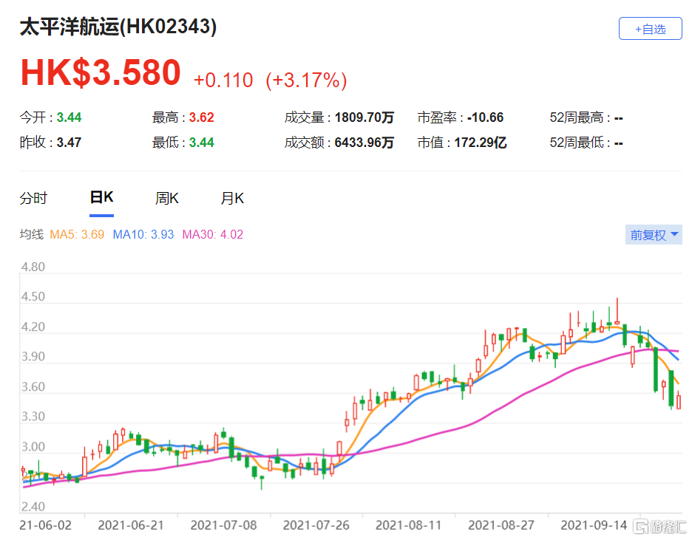692x540 pixels.
Task: Click the MA5: 3.69 indicator label
Action: tap(77, 234)
